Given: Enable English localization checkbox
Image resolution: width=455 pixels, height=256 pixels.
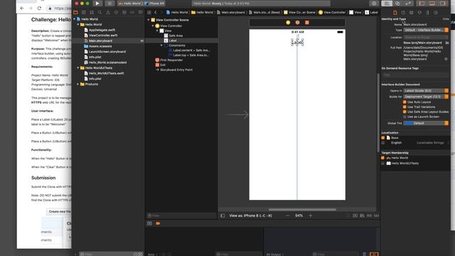Looking at the screenshot, I should coord(383,143).
